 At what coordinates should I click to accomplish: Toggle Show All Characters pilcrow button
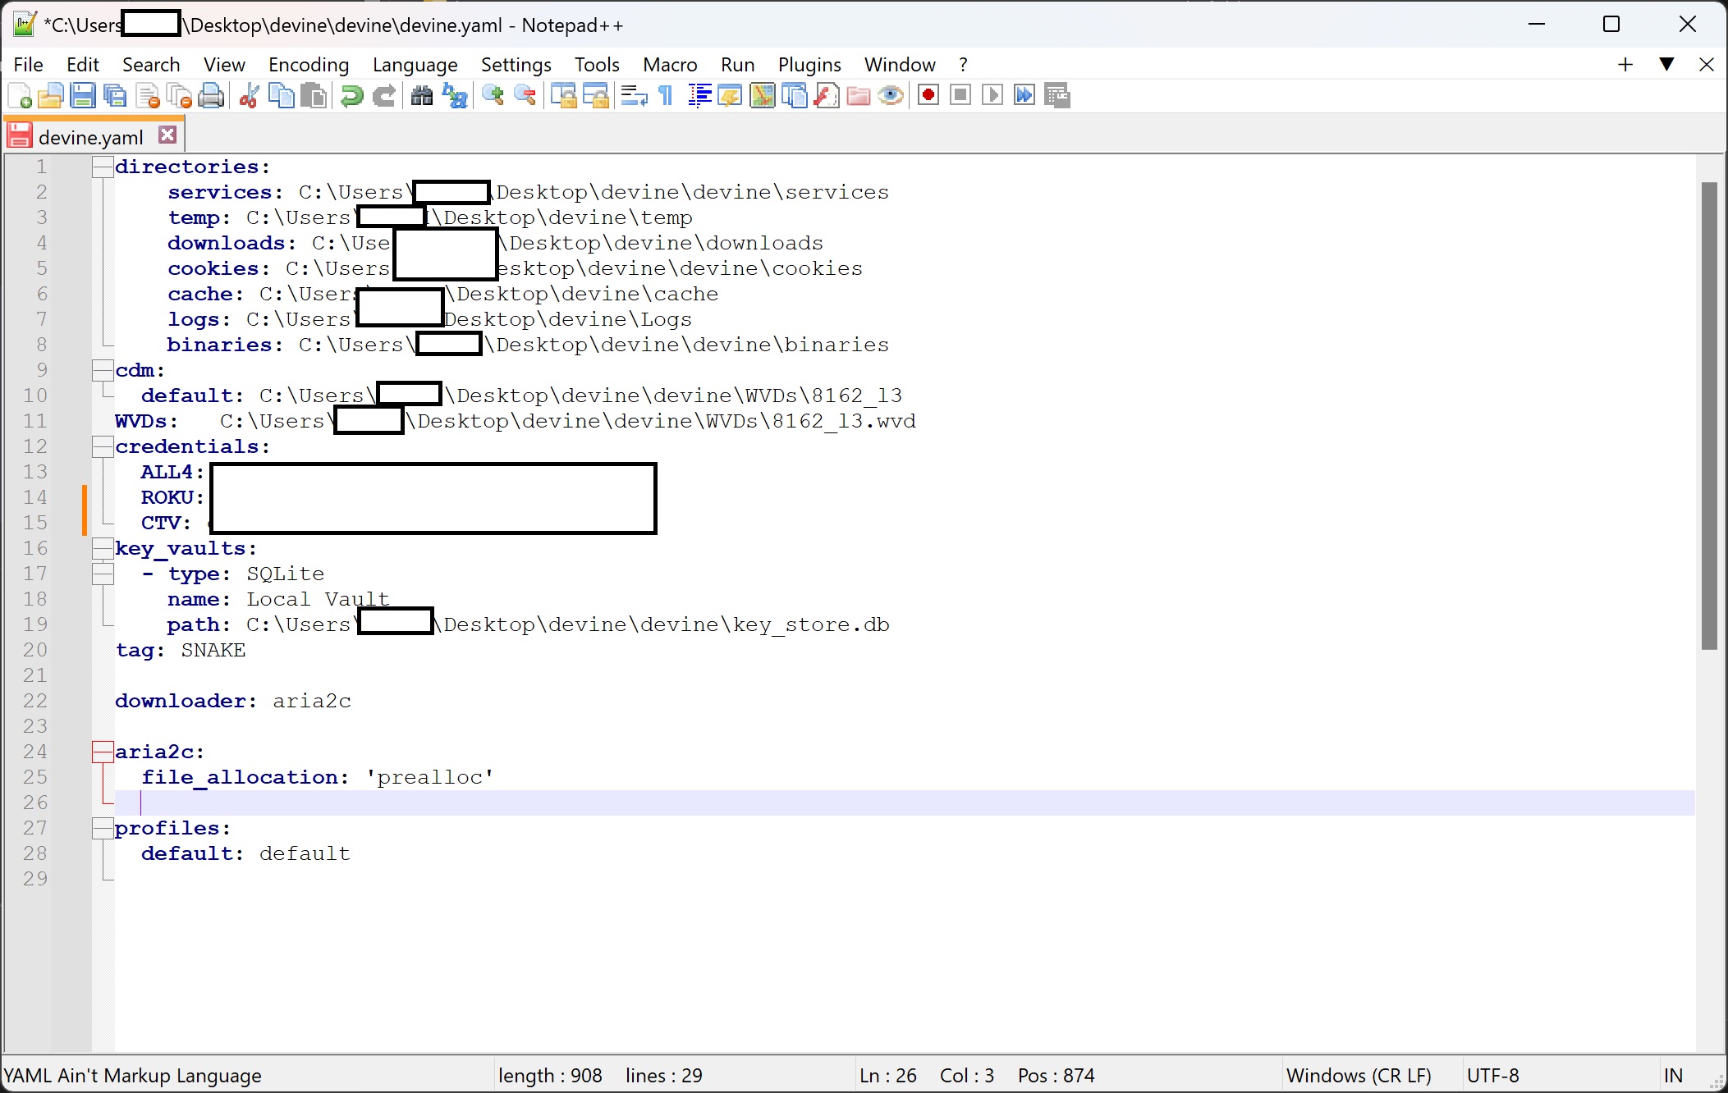[x=666, y=96]
